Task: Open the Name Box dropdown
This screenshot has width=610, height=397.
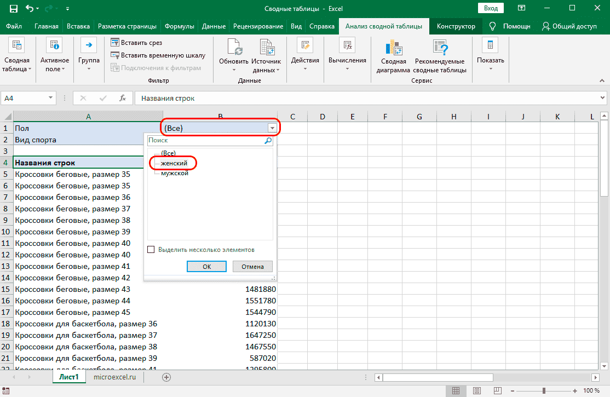Action: (51, 98)
